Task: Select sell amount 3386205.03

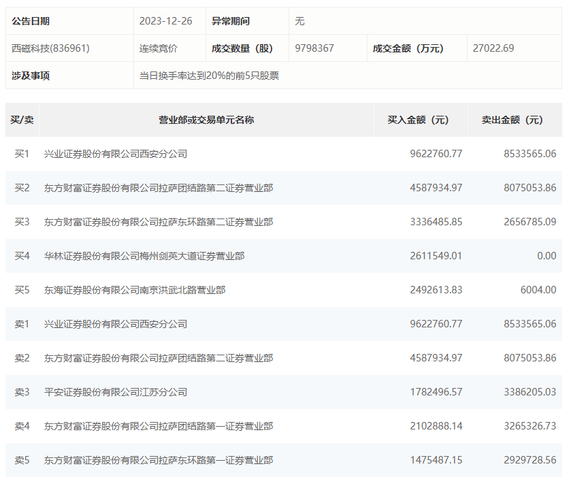Action: point(530,392)
